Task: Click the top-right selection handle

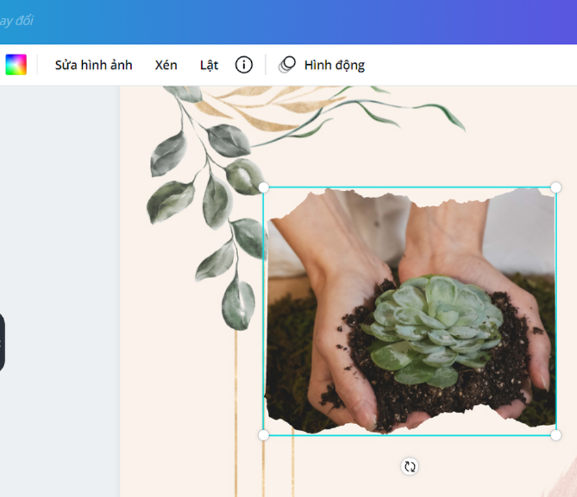Action: pyautogui.click(x=556, y=185)
